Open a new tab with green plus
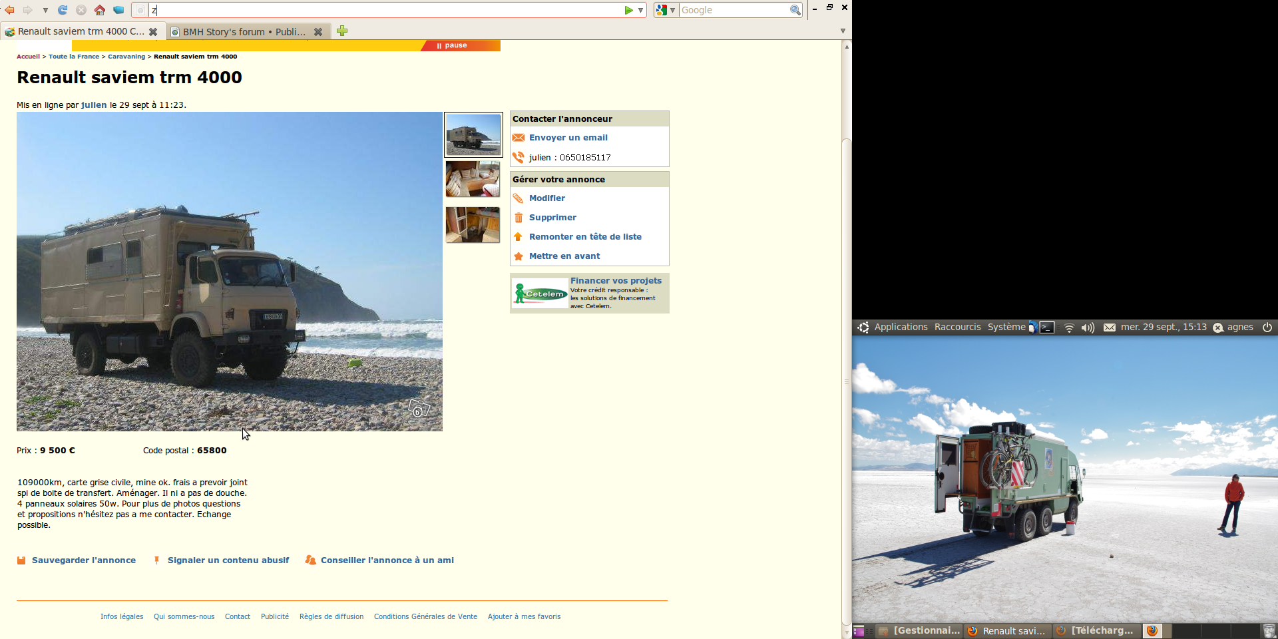The height and width of the screenshot is (639, 1278). 342,31
